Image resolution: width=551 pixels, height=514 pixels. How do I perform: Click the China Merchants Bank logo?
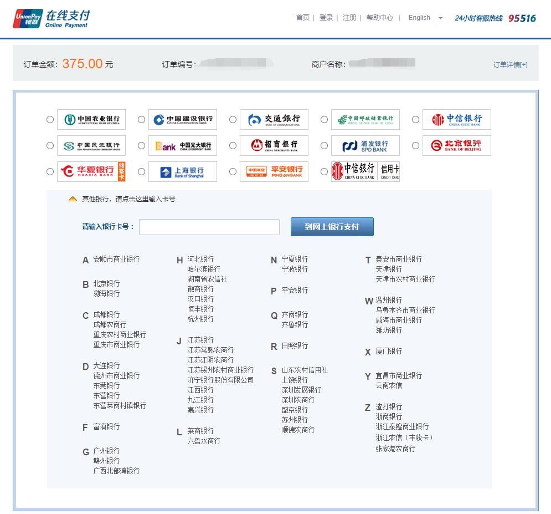pos(274,145)
